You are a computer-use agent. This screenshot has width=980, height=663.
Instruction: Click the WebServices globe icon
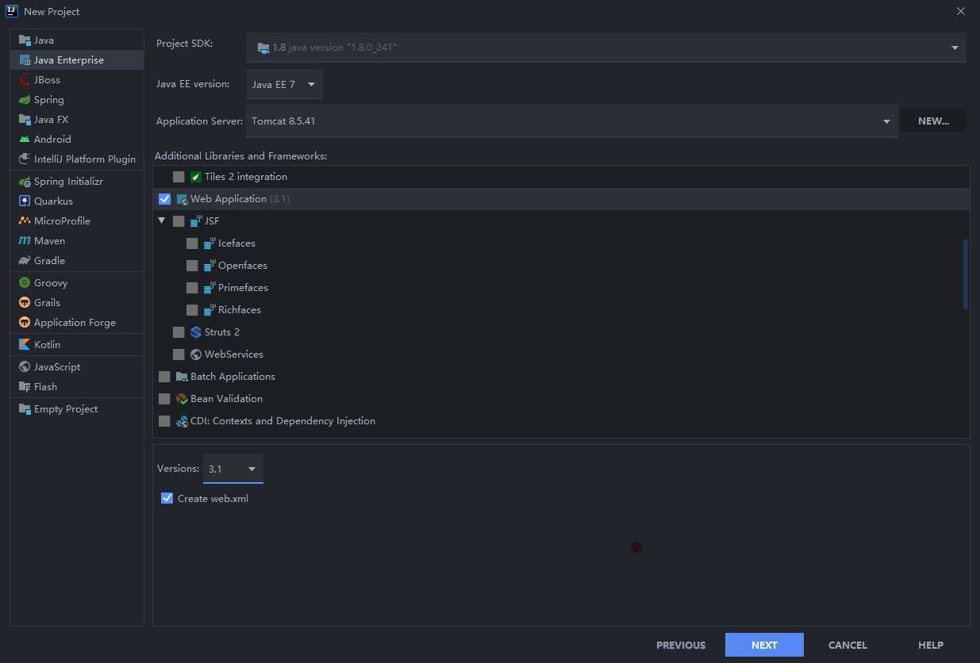(x=196, y=354)
